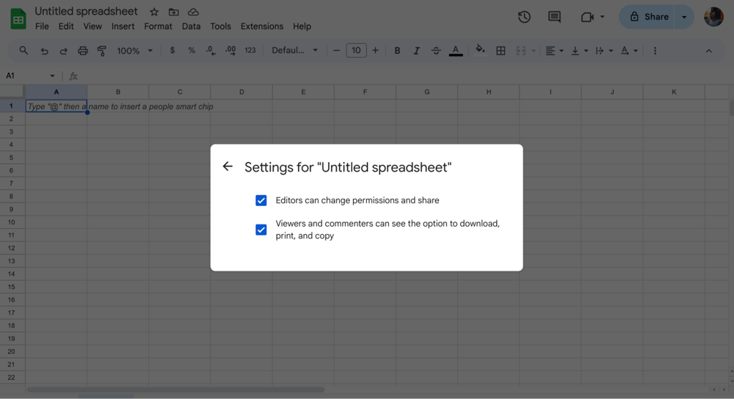Select the paint format tool
This screenshot has width=734, height=399.
click(x=102, y=51)
